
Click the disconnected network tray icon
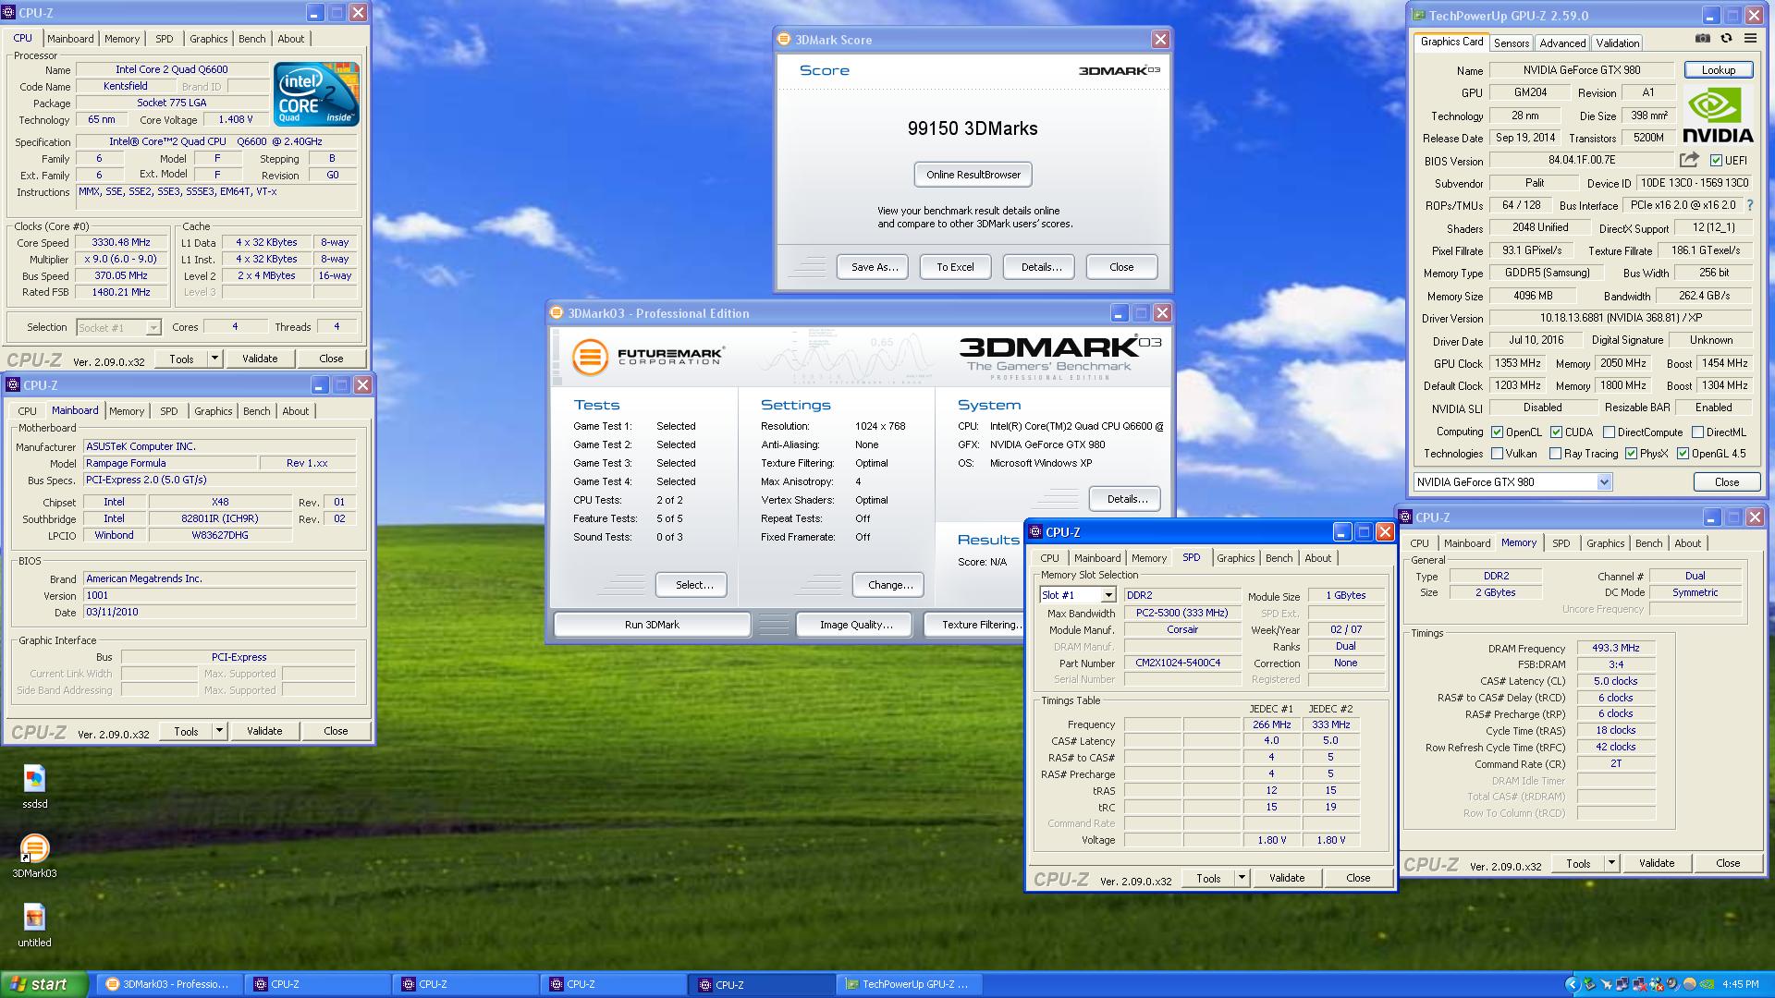[1640, 985]
